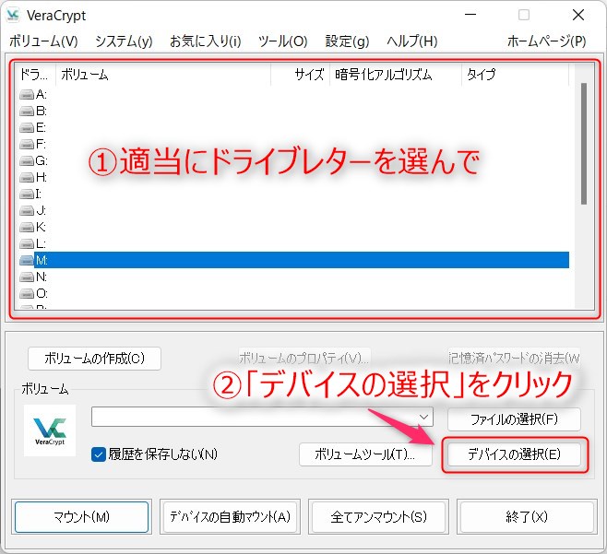Click the drive icon for J:

tap(27, 210)
